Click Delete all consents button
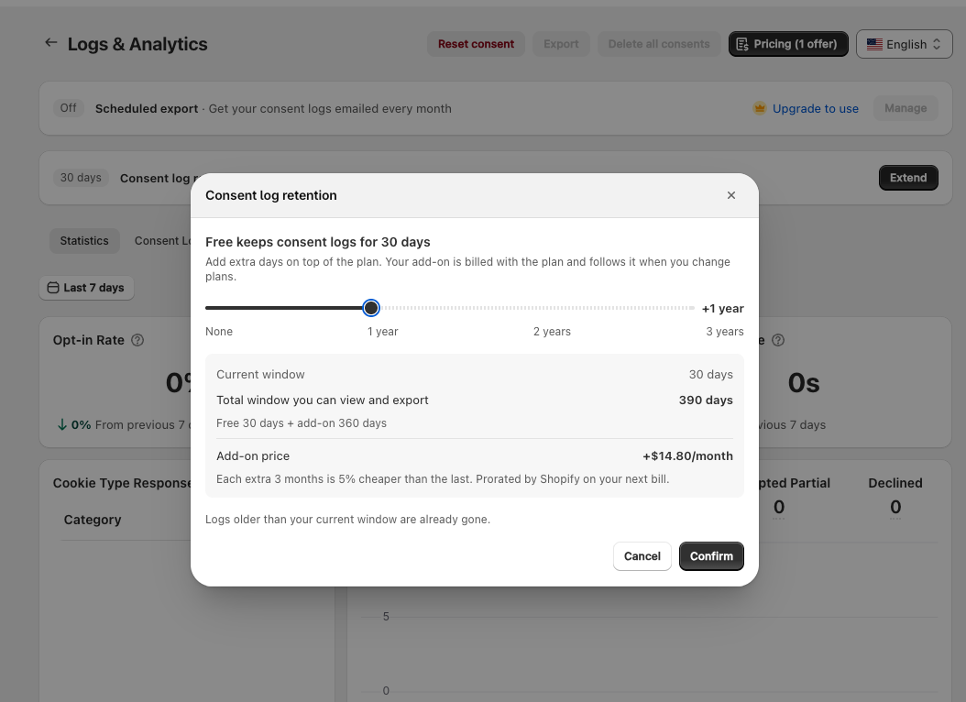The width and height of the screenshot is (966, 702). pyautogui.click(x=659, y=44)
